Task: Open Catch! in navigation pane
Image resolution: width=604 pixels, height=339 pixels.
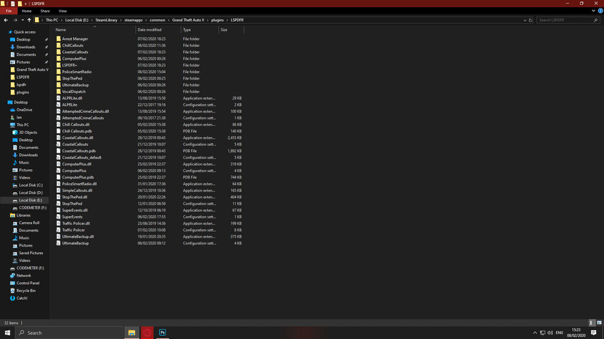Action: (22, 298)
